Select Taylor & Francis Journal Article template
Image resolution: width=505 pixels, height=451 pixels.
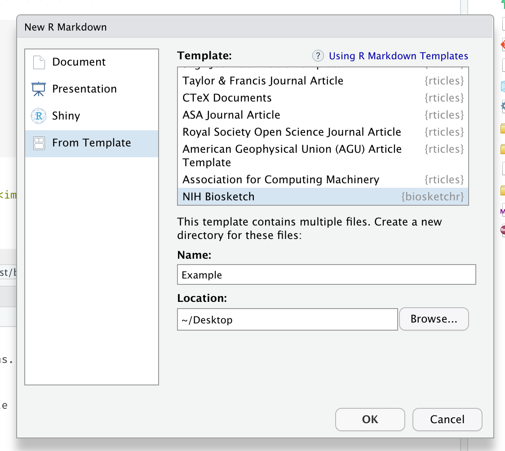[x=323, y=81]
